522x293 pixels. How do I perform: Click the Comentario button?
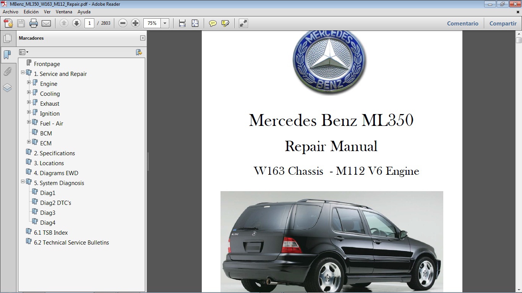462,23
